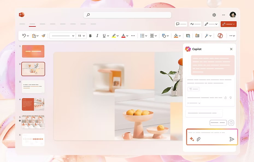Image resolution: width=254 pixels, height=162 pixels.
Task: Expand the underline style arrow
Action: 108,36
